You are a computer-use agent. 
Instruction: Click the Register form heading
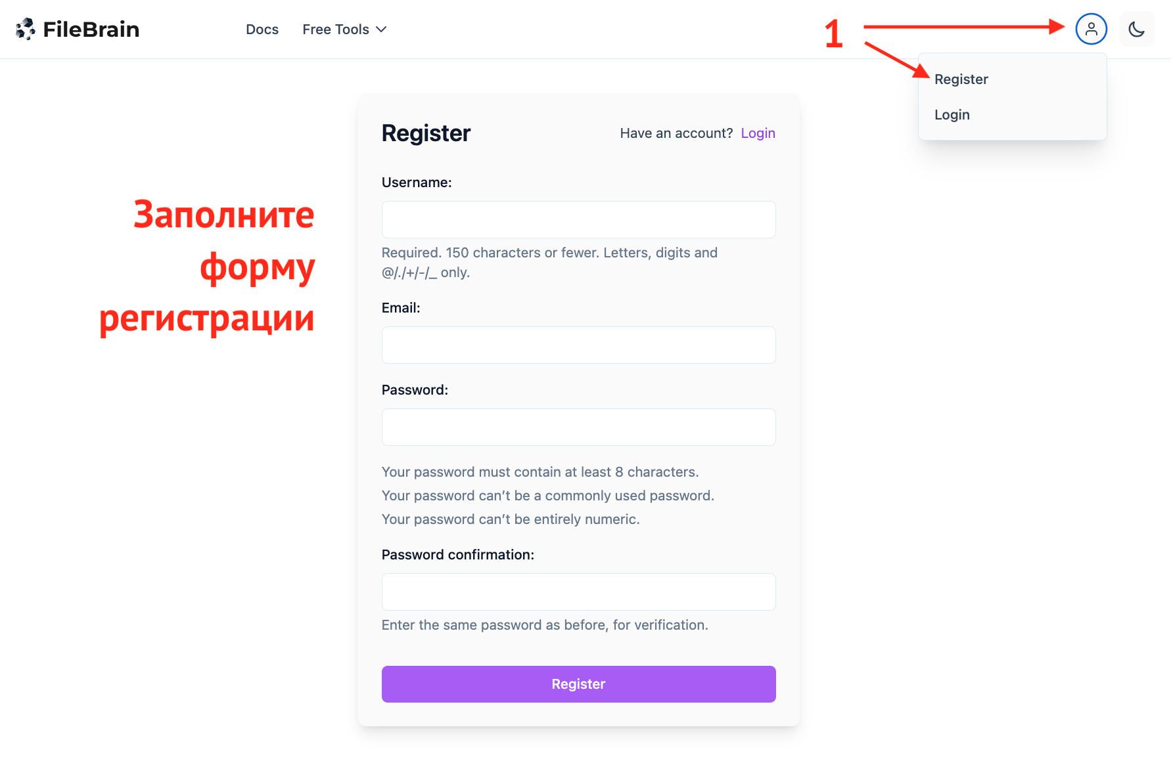426,133
